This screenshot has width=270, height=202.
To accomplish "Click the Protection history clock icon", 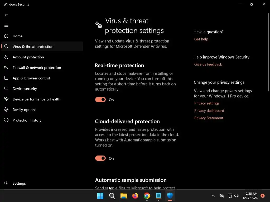I will click(x=6, y=120).
